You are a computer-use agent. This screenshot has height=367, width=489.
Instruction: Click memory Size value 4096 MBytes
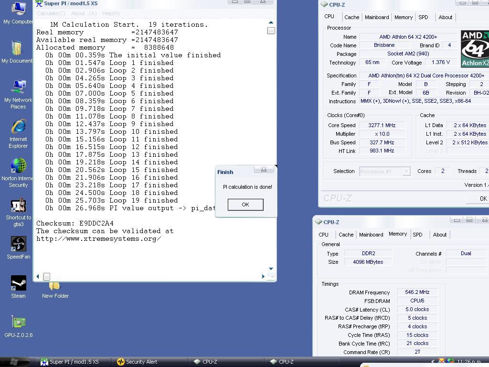(368, 262)
